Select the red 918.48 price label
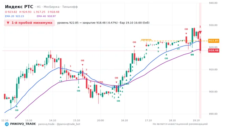 tap(214, 50)
